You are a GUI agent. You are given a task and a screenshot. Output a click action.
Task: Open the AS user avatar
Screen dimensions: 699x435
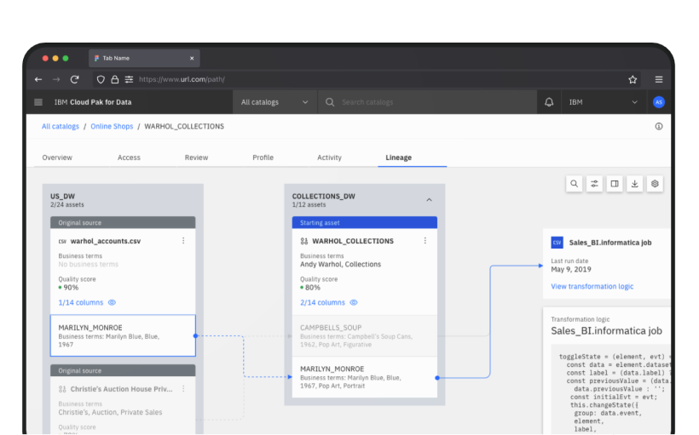[x=658, y=102]
